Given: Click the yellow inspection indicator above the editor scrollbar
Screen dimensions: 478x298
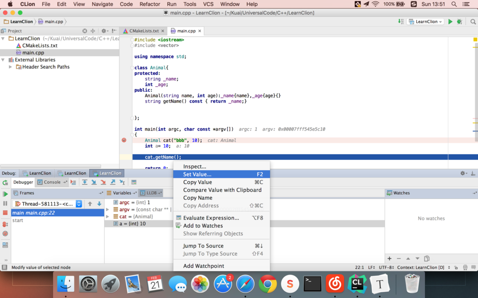Looking at the screenshot, I should pos(475,40).
